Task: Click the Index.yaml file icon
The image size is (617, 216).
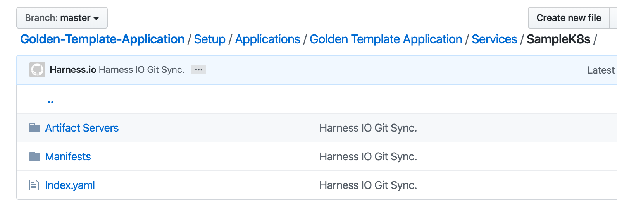Action: 34,185
